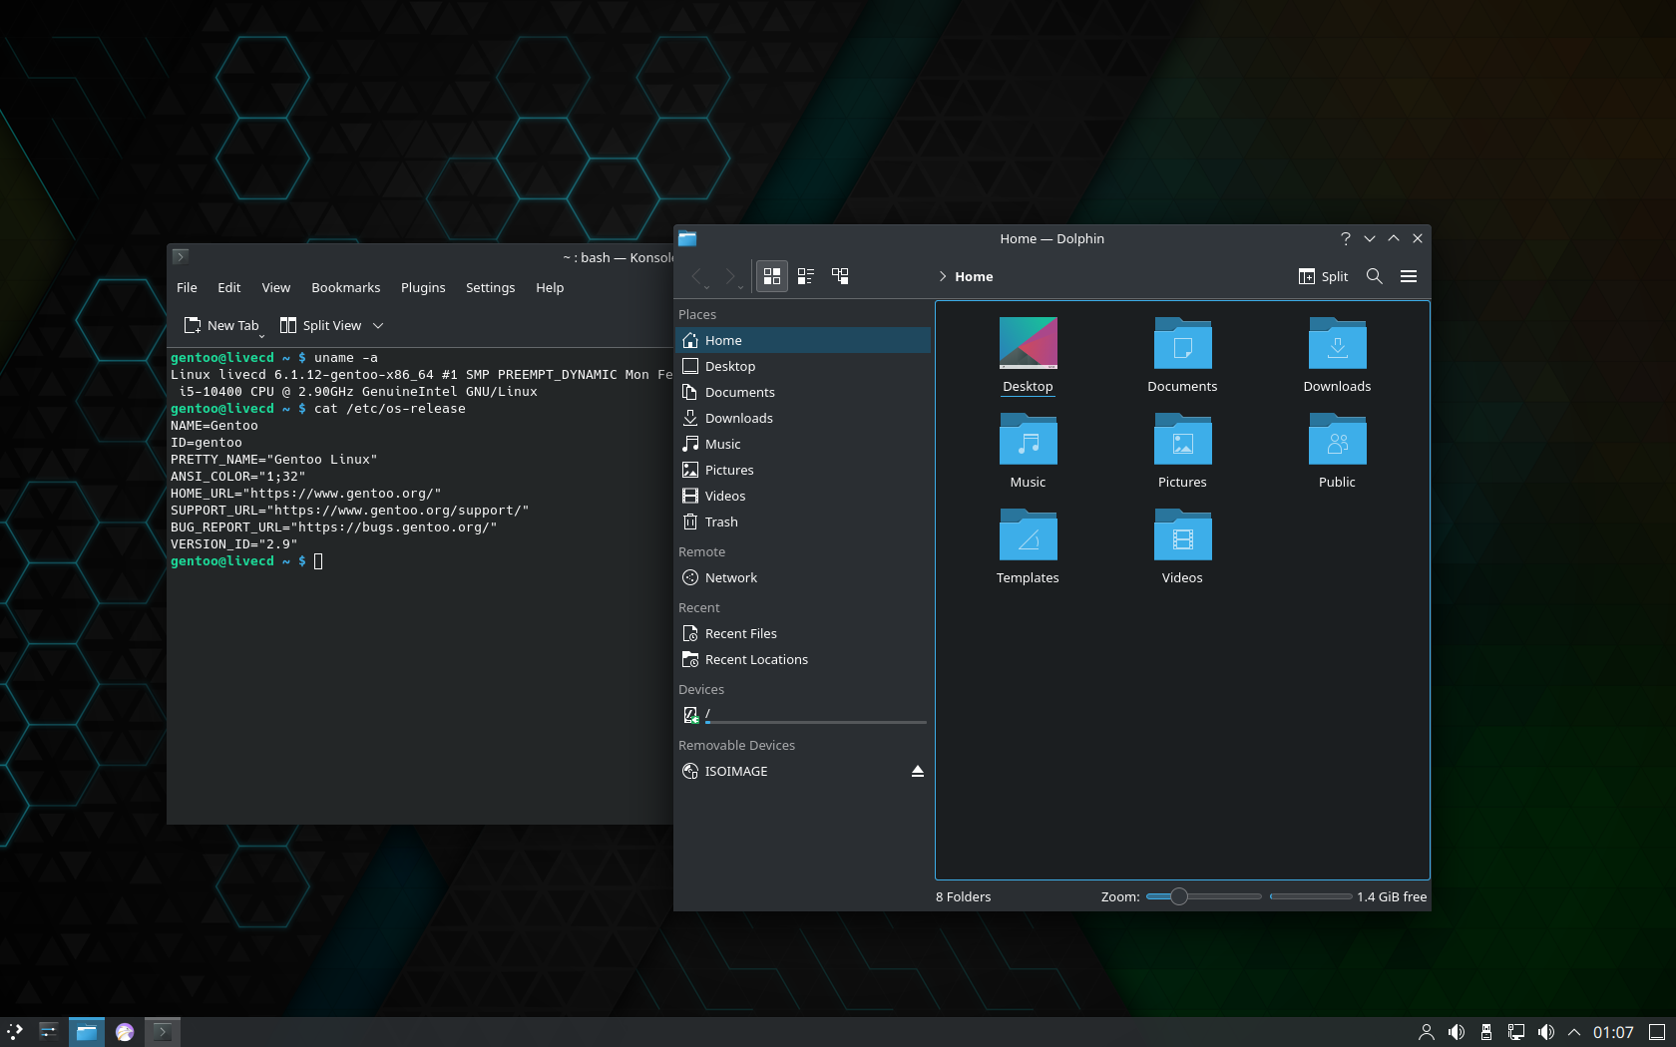
Task: Expand Split View dropdown arrow in Konsole
Action: (378, 325)
